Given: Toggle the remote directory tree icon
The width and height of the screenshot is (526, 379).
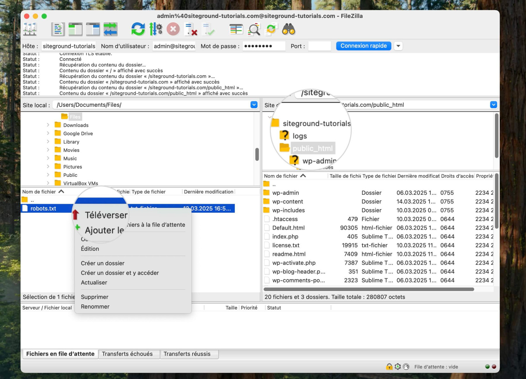Looking at the screenshot, I should coord(93,29).
